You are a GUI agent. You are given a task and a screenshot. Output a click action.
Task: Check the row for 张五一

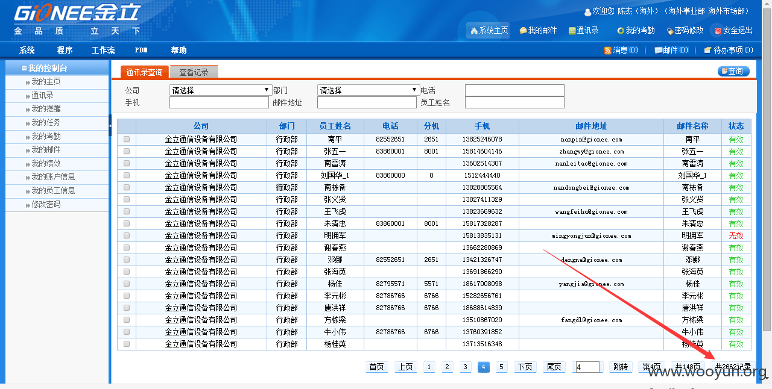(x=127, y=151)
